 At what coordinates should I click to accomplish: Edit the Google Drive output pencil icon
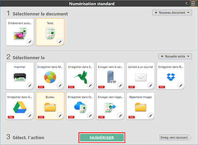click(x=30, y=115)
